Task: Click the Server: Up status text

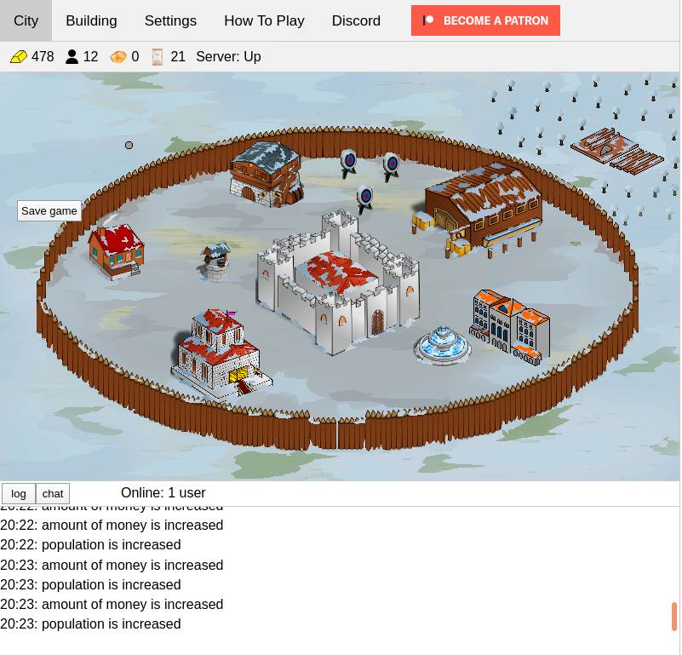Action: pyautogui.click(x=228, y=56)
